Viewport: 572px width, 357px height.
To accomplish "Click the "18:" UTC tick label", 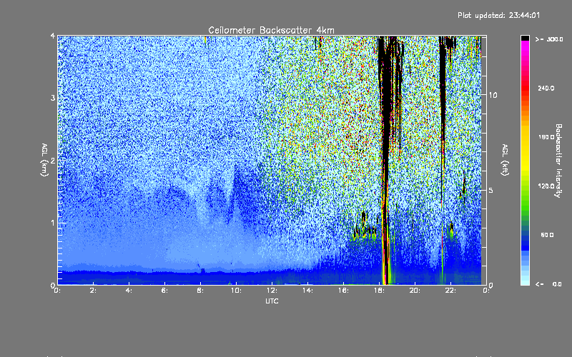I will tap(379, 291).
